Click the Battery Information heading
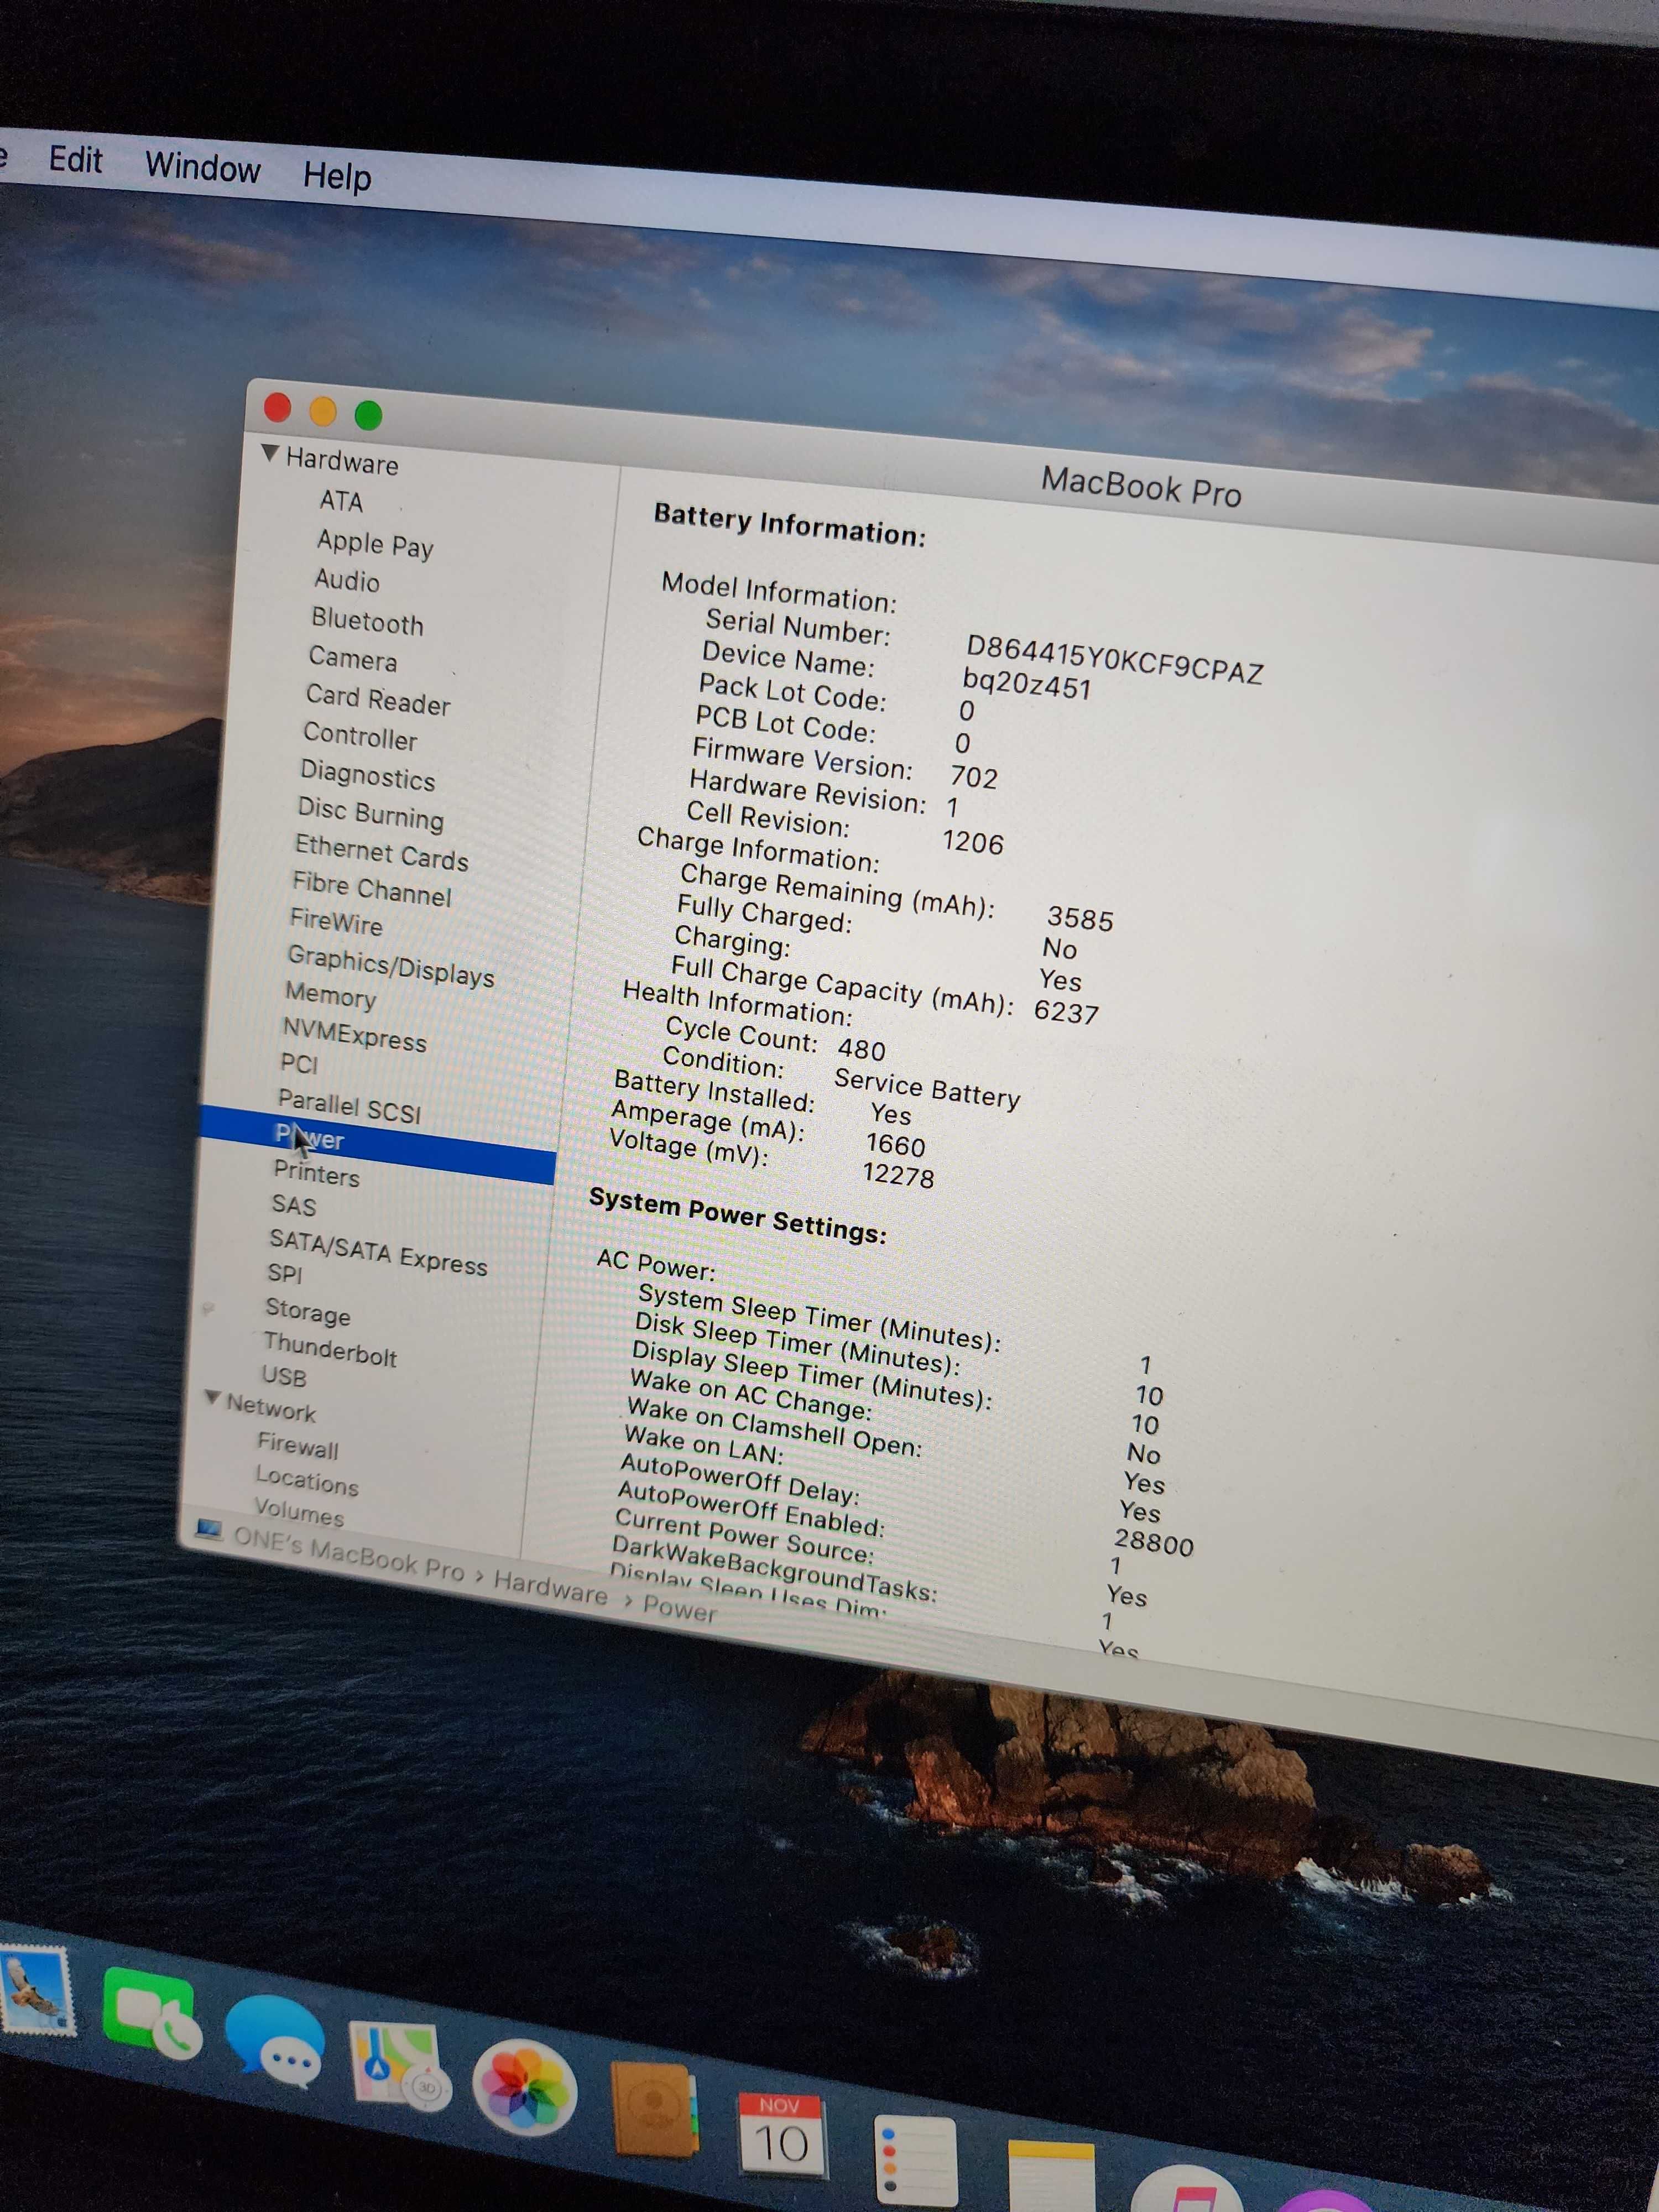 [789, 526]
